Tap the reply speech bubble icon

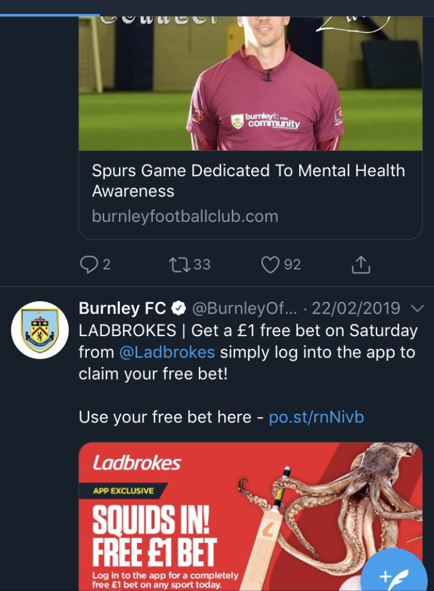[89, 265]
